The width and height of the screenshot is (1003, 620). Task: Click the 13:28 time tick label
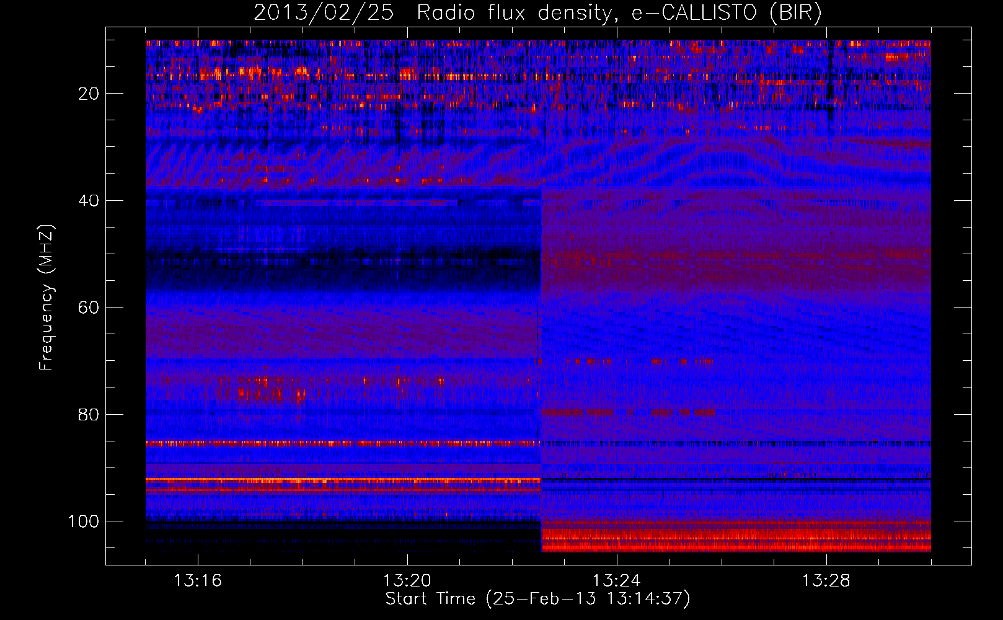pyautogui.click(x=826, y=581)
